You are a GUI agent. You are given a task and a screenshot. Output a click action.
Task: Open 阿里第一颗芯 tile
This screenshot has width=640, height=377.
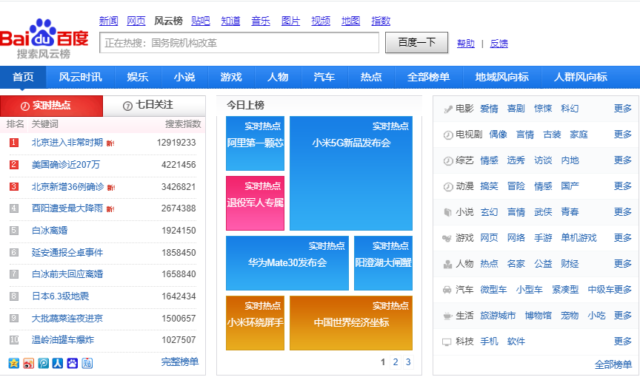(x=255, y=143)
